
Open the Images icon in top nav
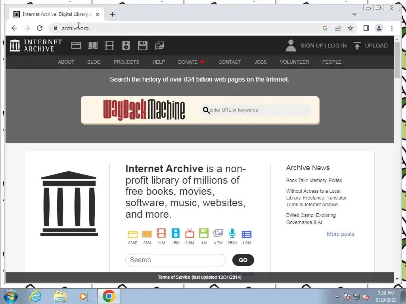(x=159, y=46)
